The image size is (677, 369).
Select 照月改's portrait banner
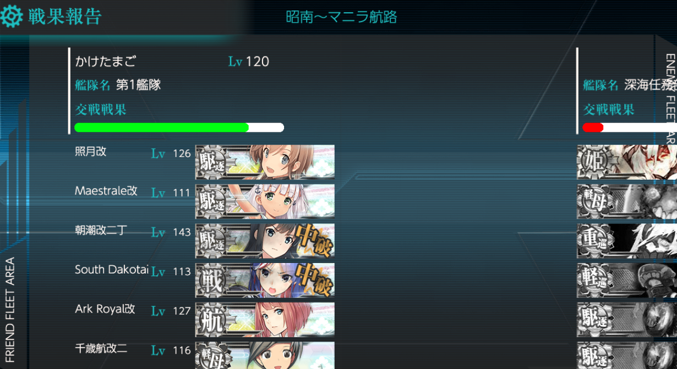[265, 162]
